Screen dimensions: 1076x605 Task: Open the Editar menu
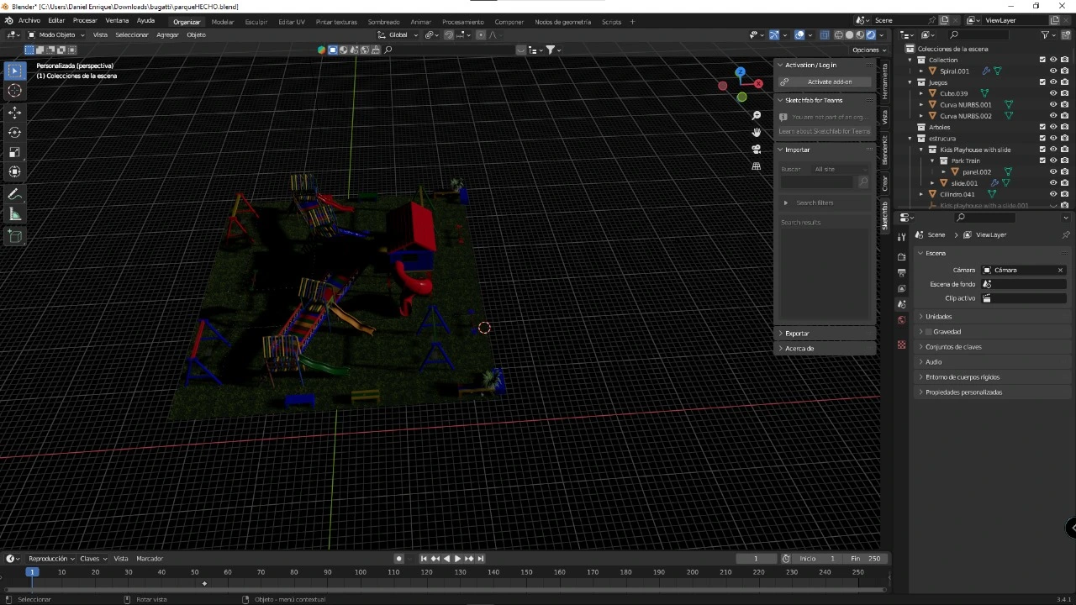(x=56, y=21)
